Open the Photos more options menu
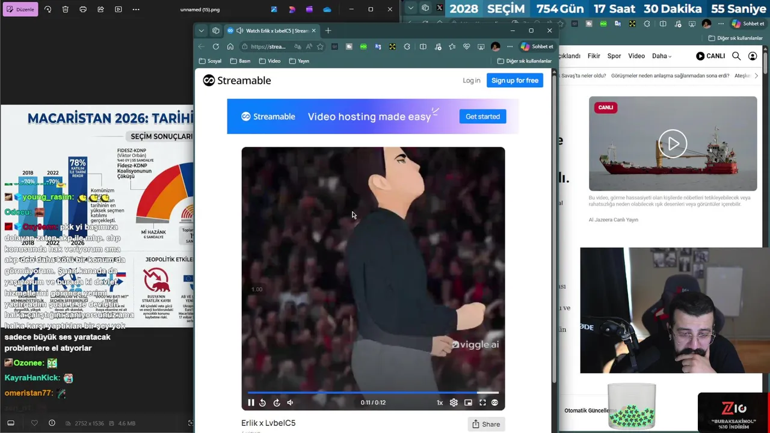This screenshot has width=770, height=433. click(x=136, y=10)
